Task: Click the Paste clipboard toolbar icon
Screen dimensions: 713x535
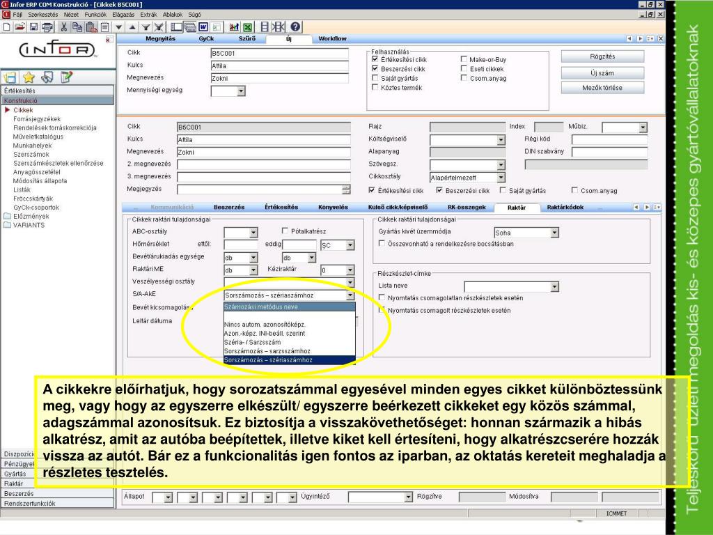Action: [91, 27]
